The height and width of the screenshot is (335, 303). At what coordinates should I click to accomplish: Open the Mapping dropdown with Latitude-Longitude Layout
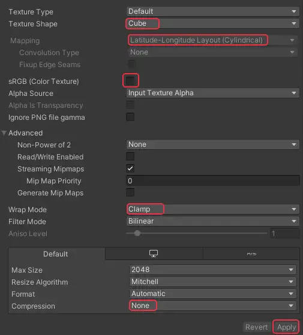click(213, 40)
